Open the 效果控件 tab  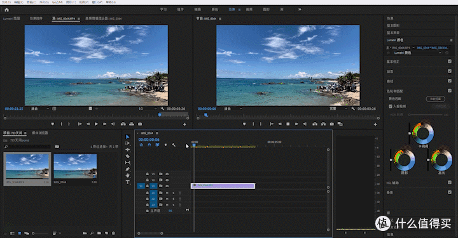point(36,18)
